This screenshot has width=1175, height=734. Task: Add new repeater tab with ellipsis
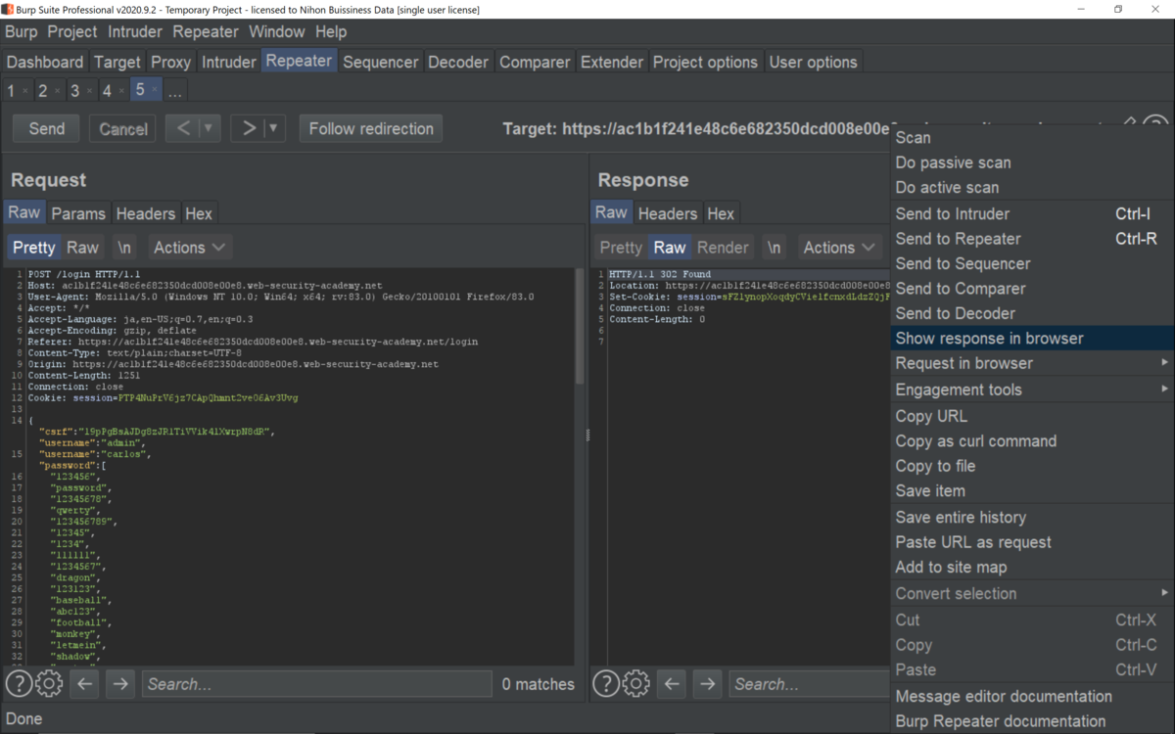174,91
